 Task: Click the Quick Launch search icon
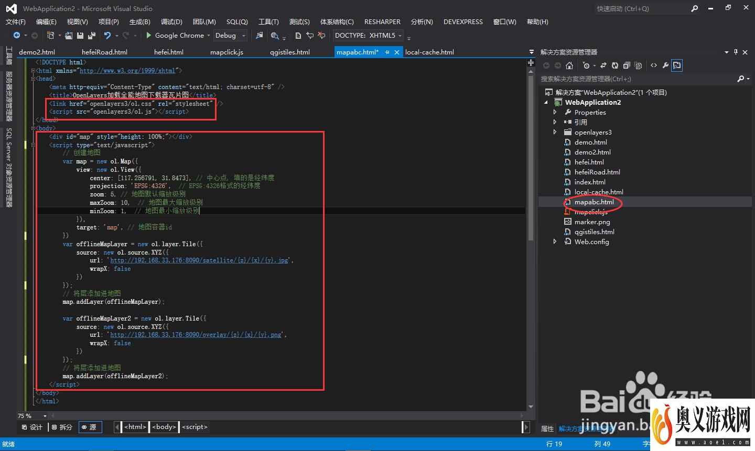tap(695, 8)
